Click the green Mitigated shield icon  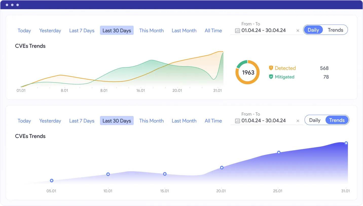click(x=271, y=77)
